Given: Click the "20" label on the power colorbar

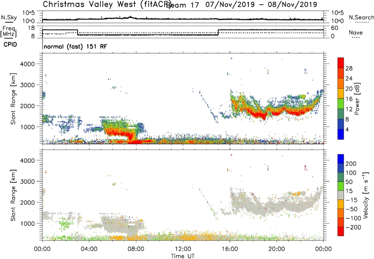Looking at the screenshot, I should 349,89.
